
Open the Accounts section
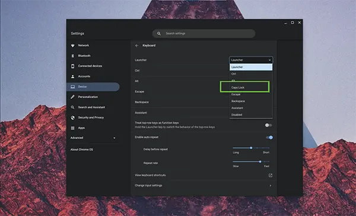[84, 76]
